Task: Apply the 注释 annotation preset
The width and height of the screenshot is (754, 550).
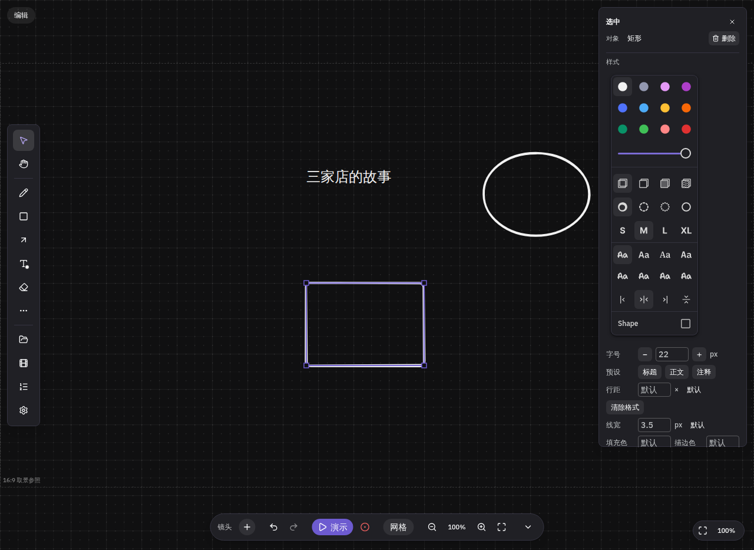Action: (x=704, y=372)
